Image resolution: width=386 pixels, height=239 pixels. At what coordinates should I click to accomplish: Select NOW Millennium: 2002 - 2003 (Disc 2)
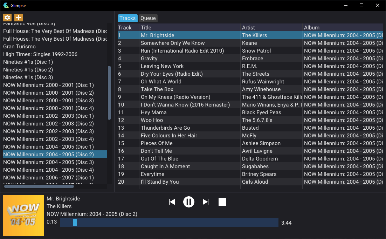(55, 124)
